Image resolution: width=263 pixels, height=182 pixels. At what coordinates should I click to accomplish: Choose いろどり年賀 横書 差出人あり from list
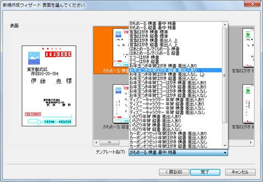click(x=176, y=117)
